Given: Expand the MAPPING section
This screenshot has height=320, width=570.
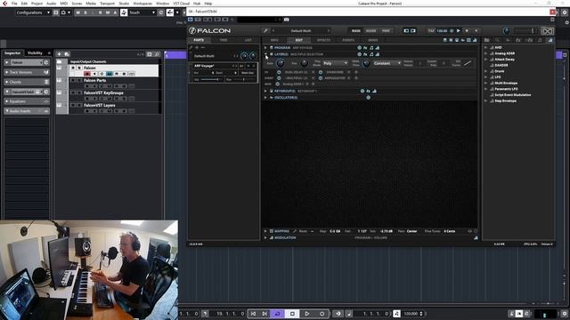Looking at the screenshot, I should point(265,231).
